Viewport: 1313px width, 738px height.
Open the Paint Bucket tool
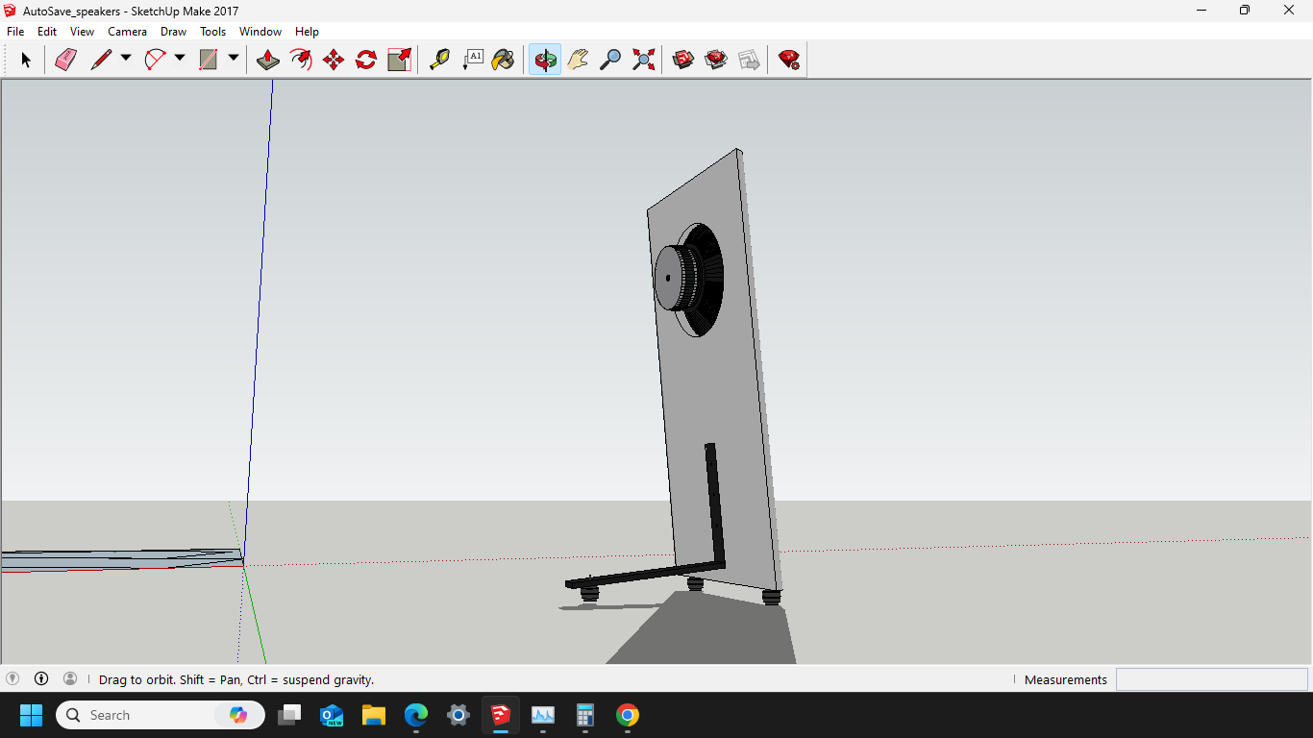(502, 59)
